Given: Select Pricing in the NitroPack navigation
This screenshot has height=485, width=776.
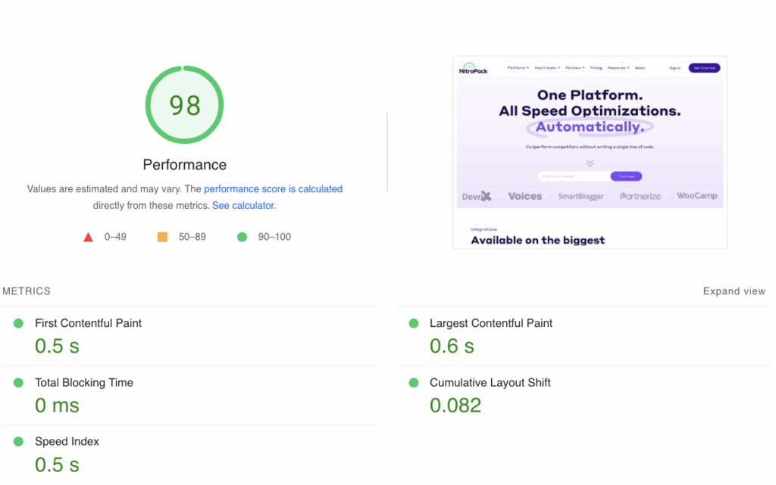Looking at the screenshot, I should (596, 67).
